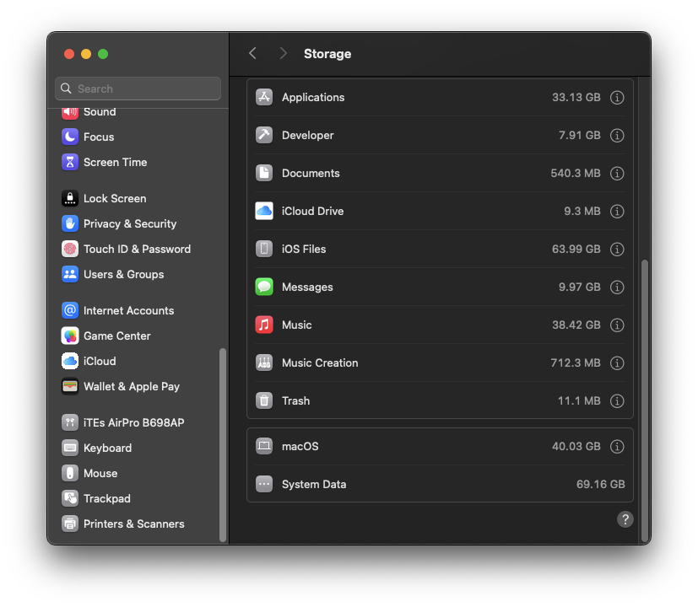Image resolution: width=698 pixels, height=607 pixels.
Task: Go back using the left chevron
Action: pyautogui.click(x=252, y=54)
